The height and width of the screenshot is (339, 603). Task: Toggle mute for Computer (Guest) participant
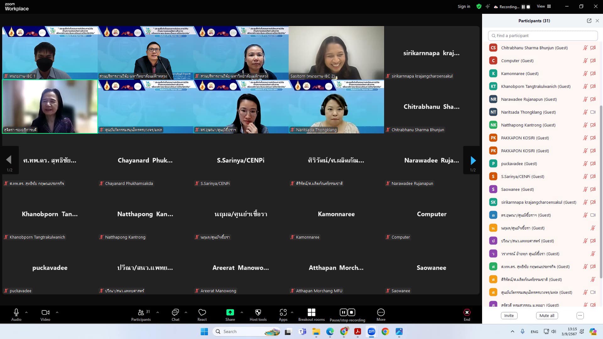(x=585, y=61)
